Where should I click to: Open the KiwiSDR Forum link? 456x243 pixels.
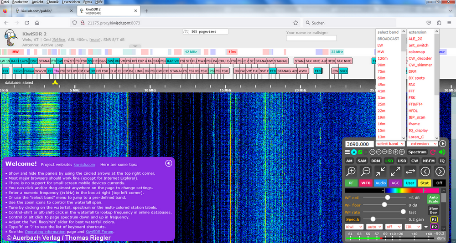99,232
